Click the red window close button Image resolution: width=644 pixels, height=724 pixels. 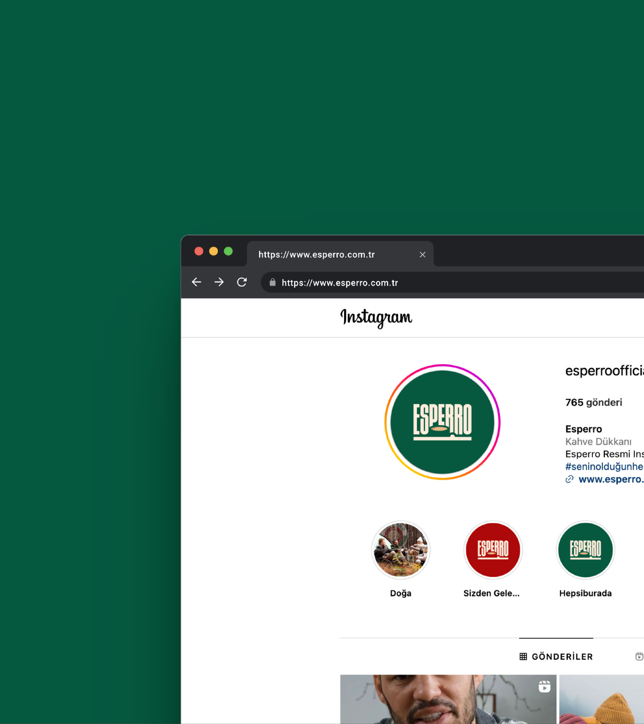tap(199, 251)
